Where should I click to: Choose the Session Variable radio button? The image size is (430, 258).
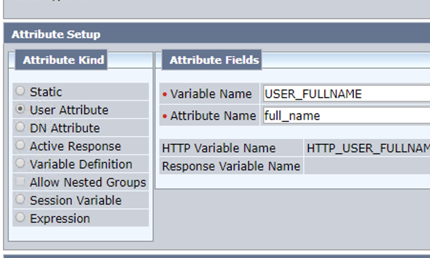coord(20,199)
